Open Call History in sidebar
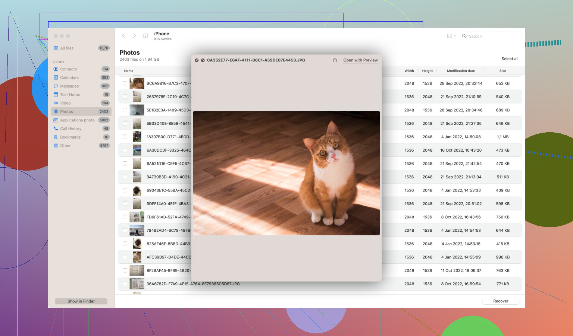The width and height of the screenshot is (573, 336). [81, 129]
